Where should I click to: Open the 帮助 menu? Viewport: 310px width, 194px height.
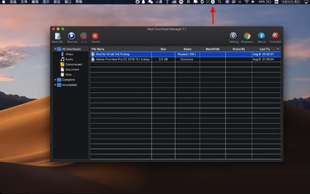click(x=79, y=2)
